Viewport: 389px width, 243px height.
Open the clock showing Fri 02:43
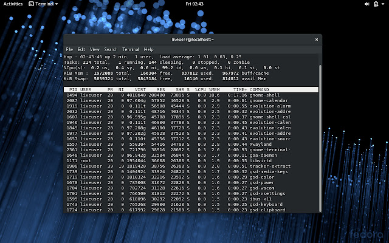pyautogui.click(x=194, y=4)
